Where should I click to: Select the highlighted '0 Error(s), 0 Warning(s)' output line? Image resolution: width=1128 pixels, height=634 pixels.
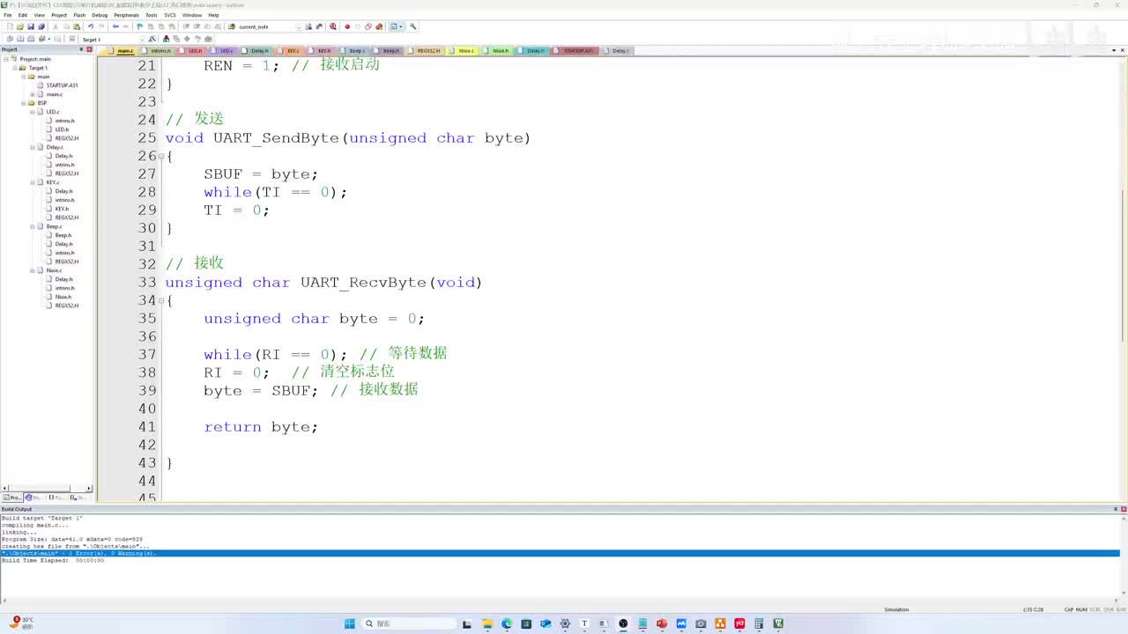(x=560, y=553)
